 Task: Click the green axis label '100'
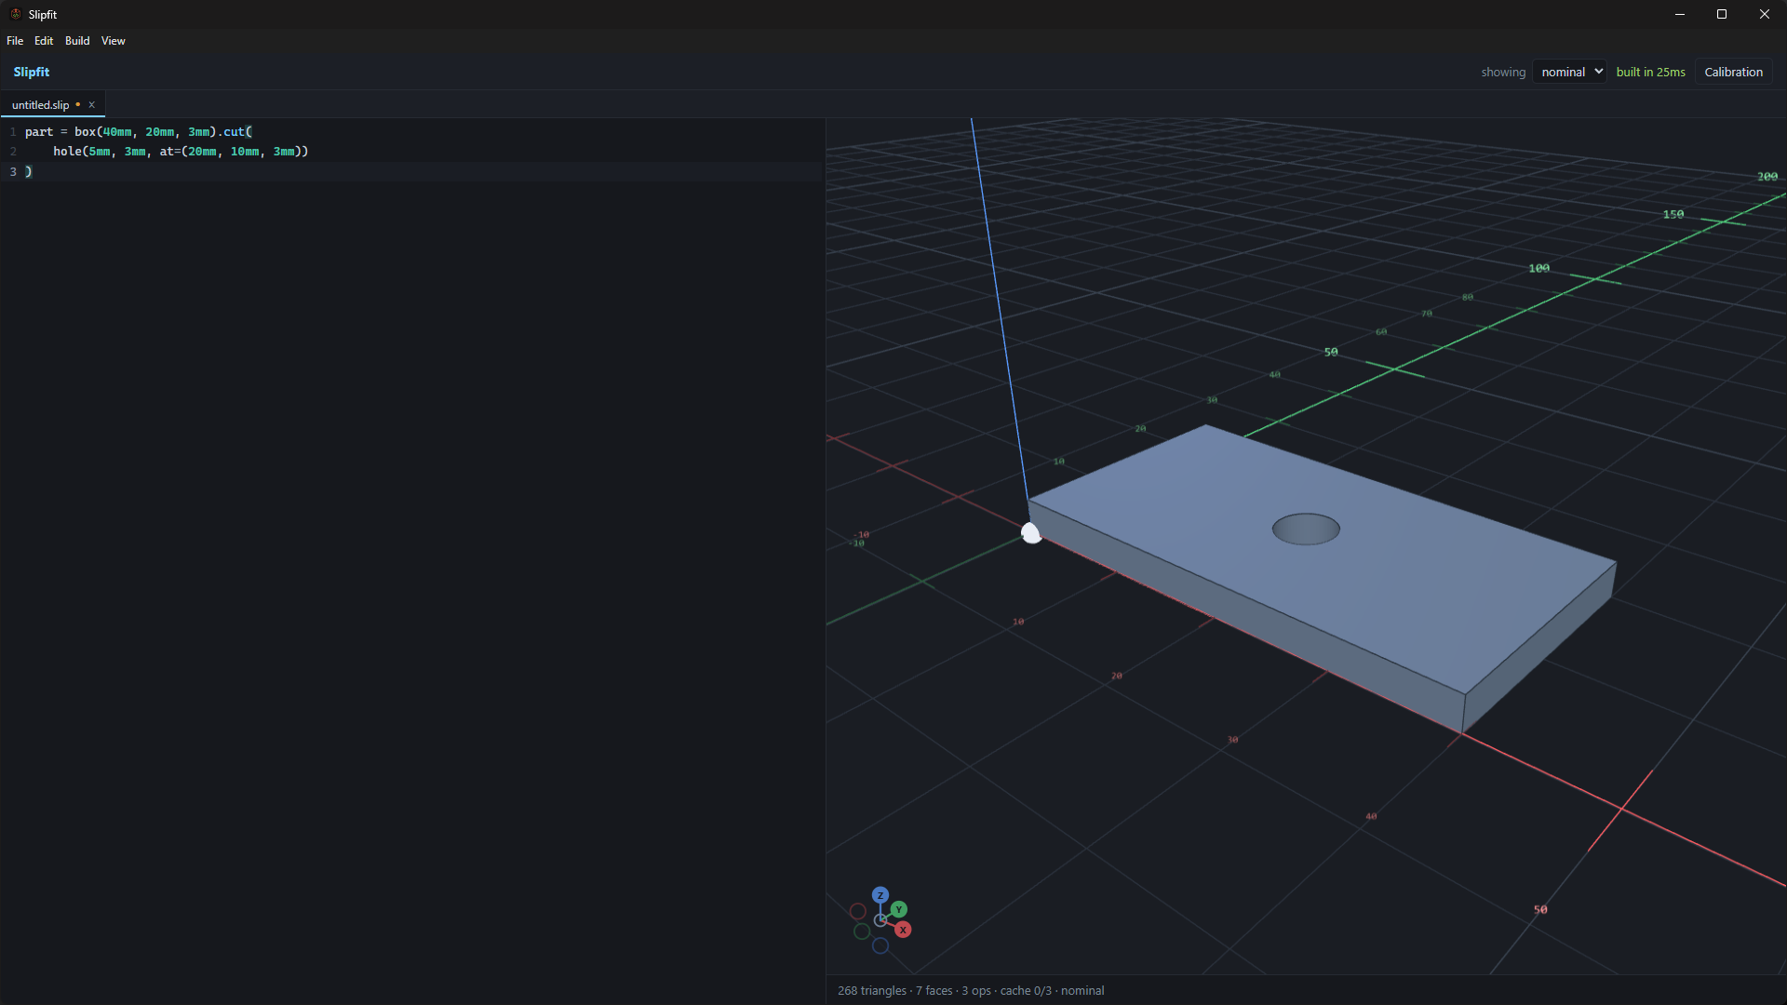coord(1538,268)
